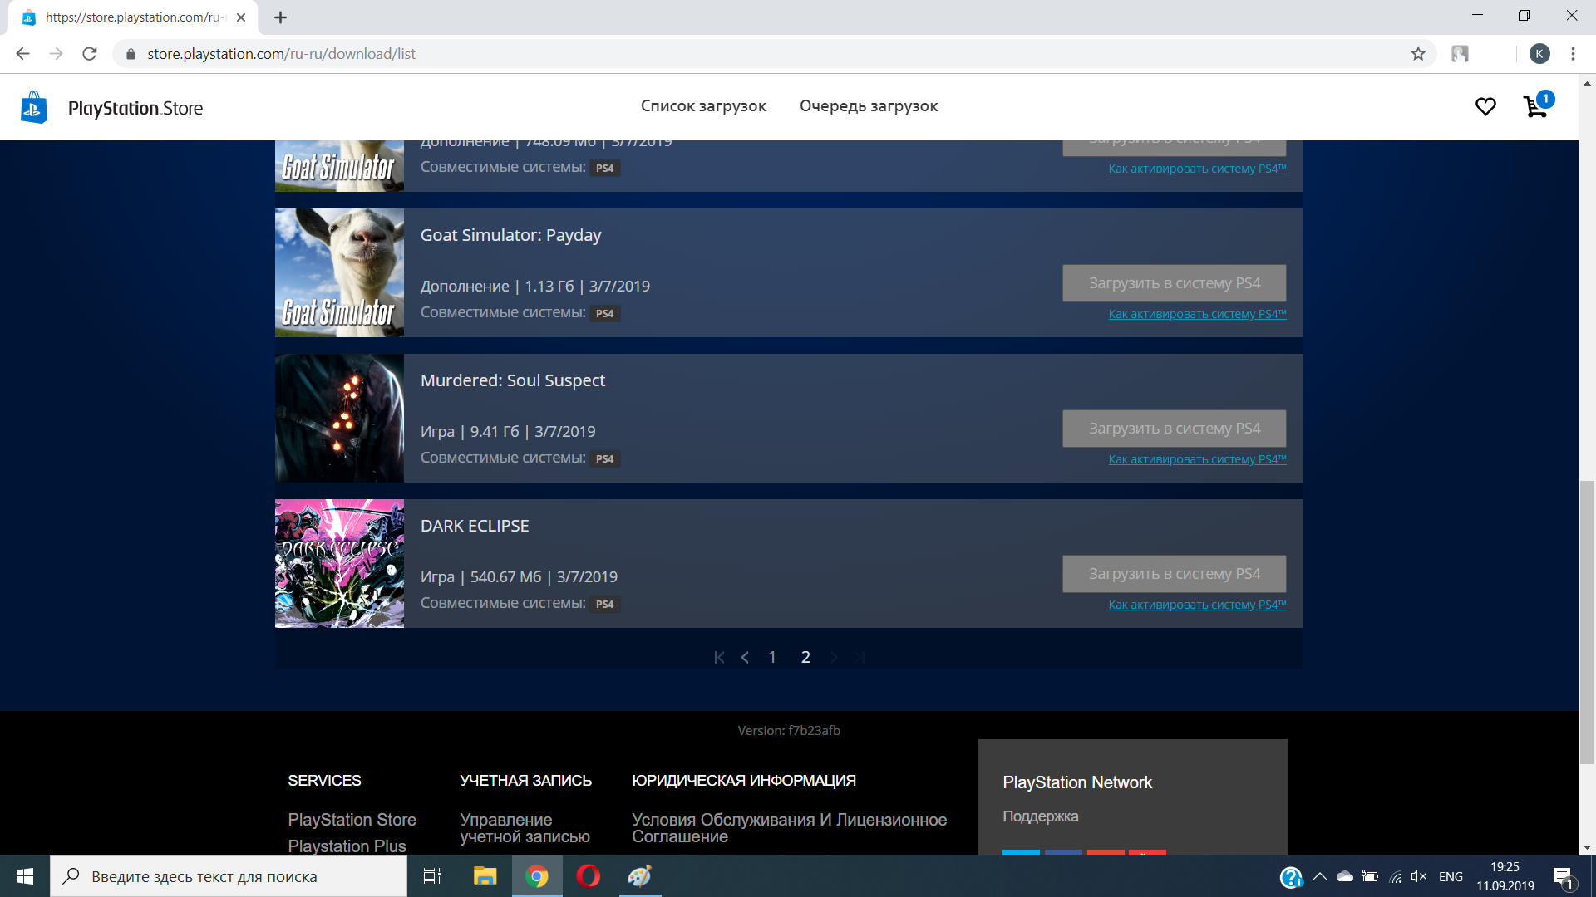Open Поддержка link under PlayStation Network
1596x897 pixels.
[x=1040, y=816]
